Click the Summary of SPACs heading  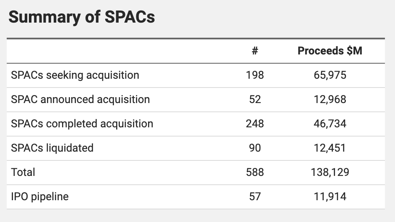click(82, 17)
